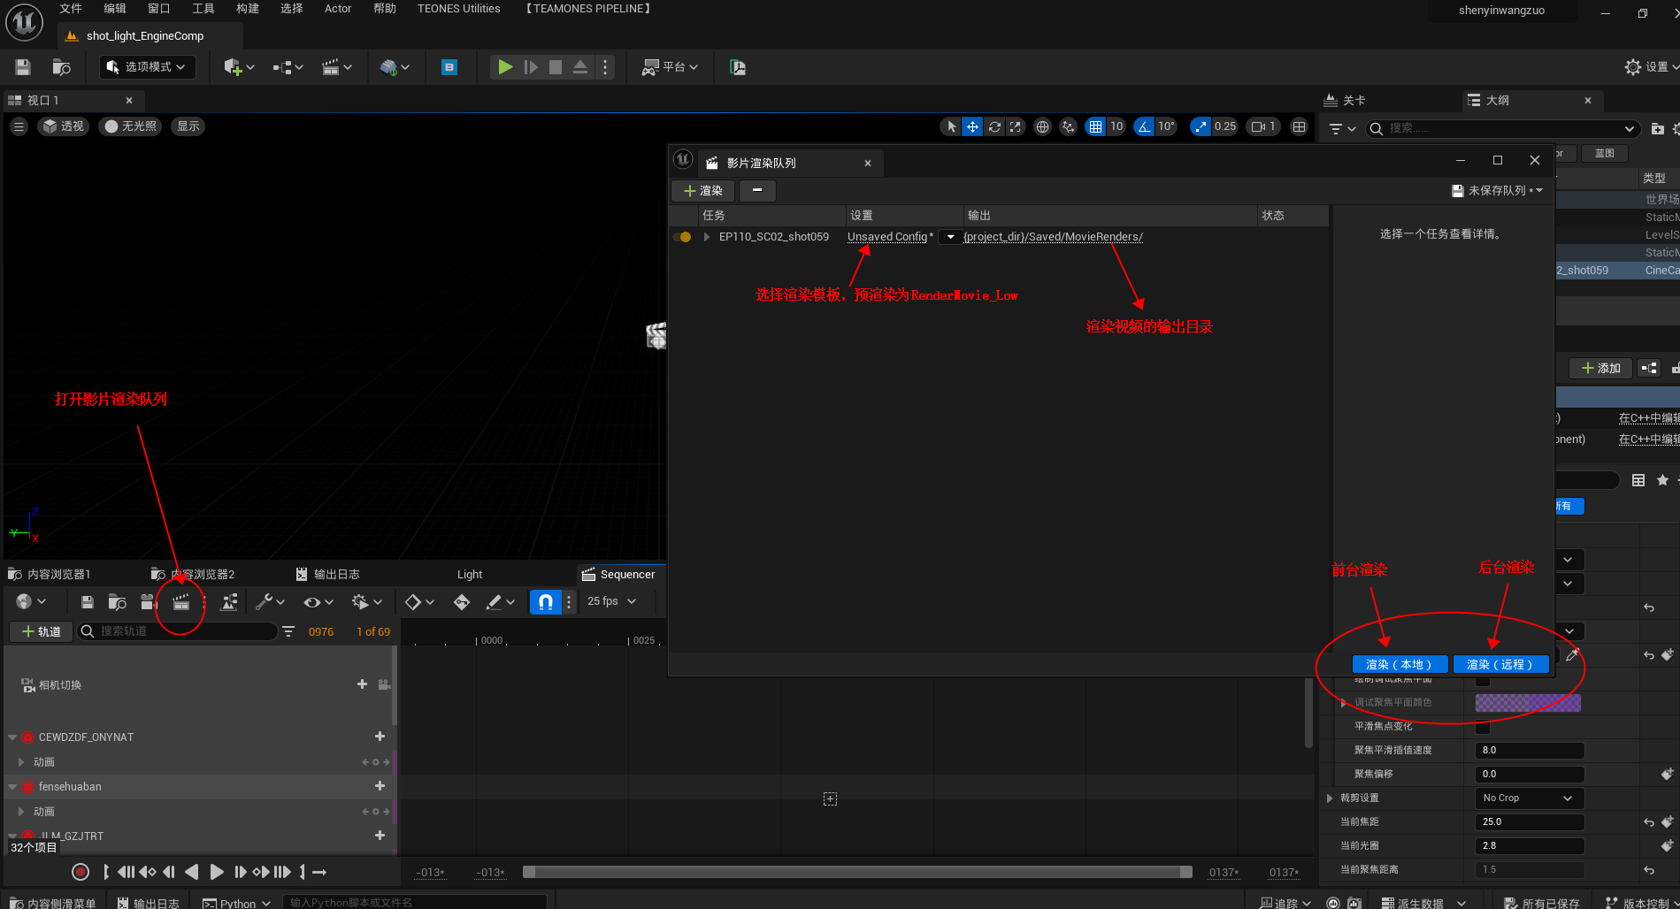Toggle viewport grid snapping icon
Viewport: 1680px width, 909px height.
(1095, 126)
